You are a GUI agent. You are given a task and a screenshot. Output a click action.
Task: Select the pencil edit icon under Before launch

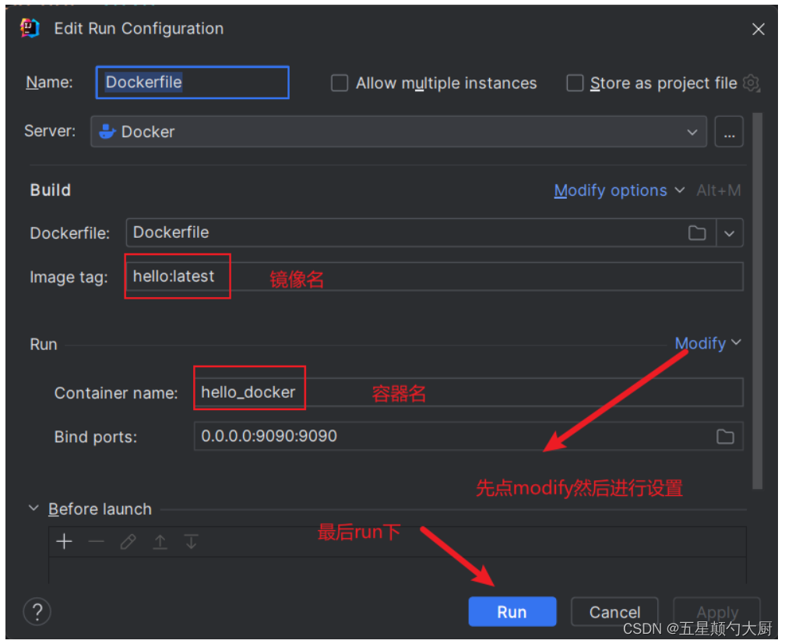pos(128,541)
